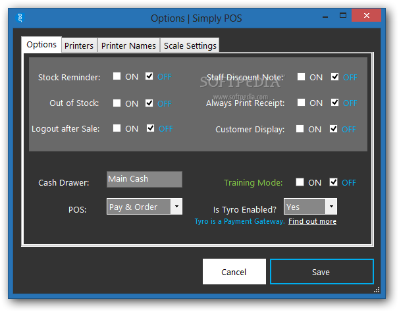Toggle Training Mode OFF checkbox
The image size is (399, 312).
333,182
